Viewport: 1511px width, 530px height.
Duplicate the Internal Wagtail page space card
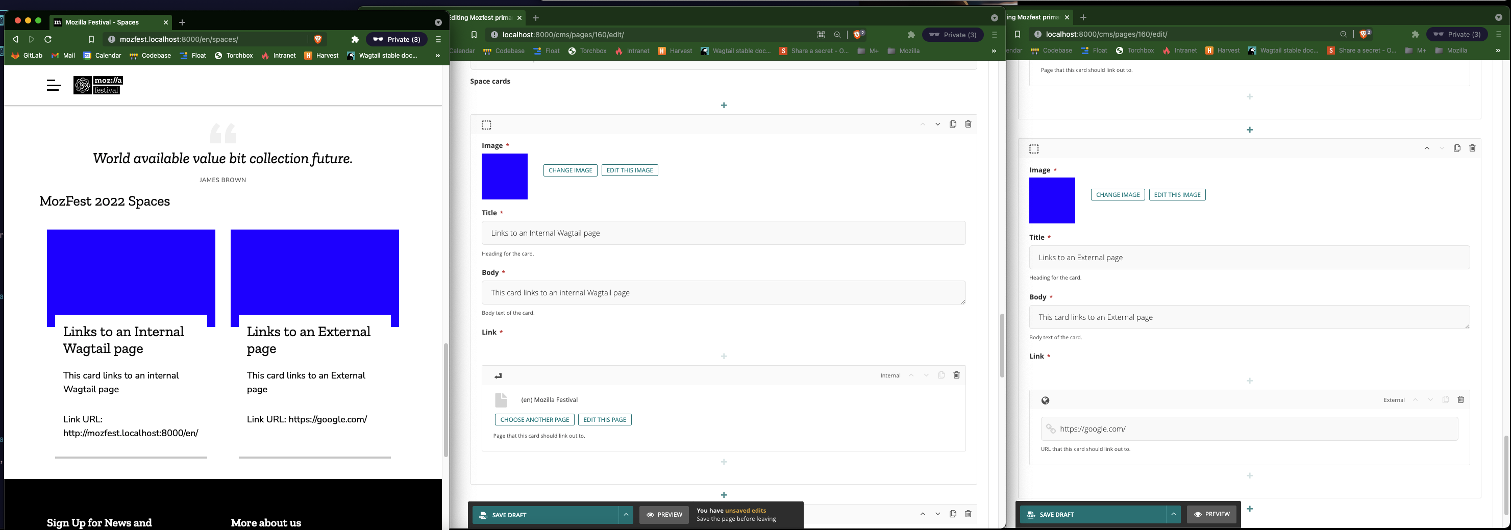coord(953,124)
